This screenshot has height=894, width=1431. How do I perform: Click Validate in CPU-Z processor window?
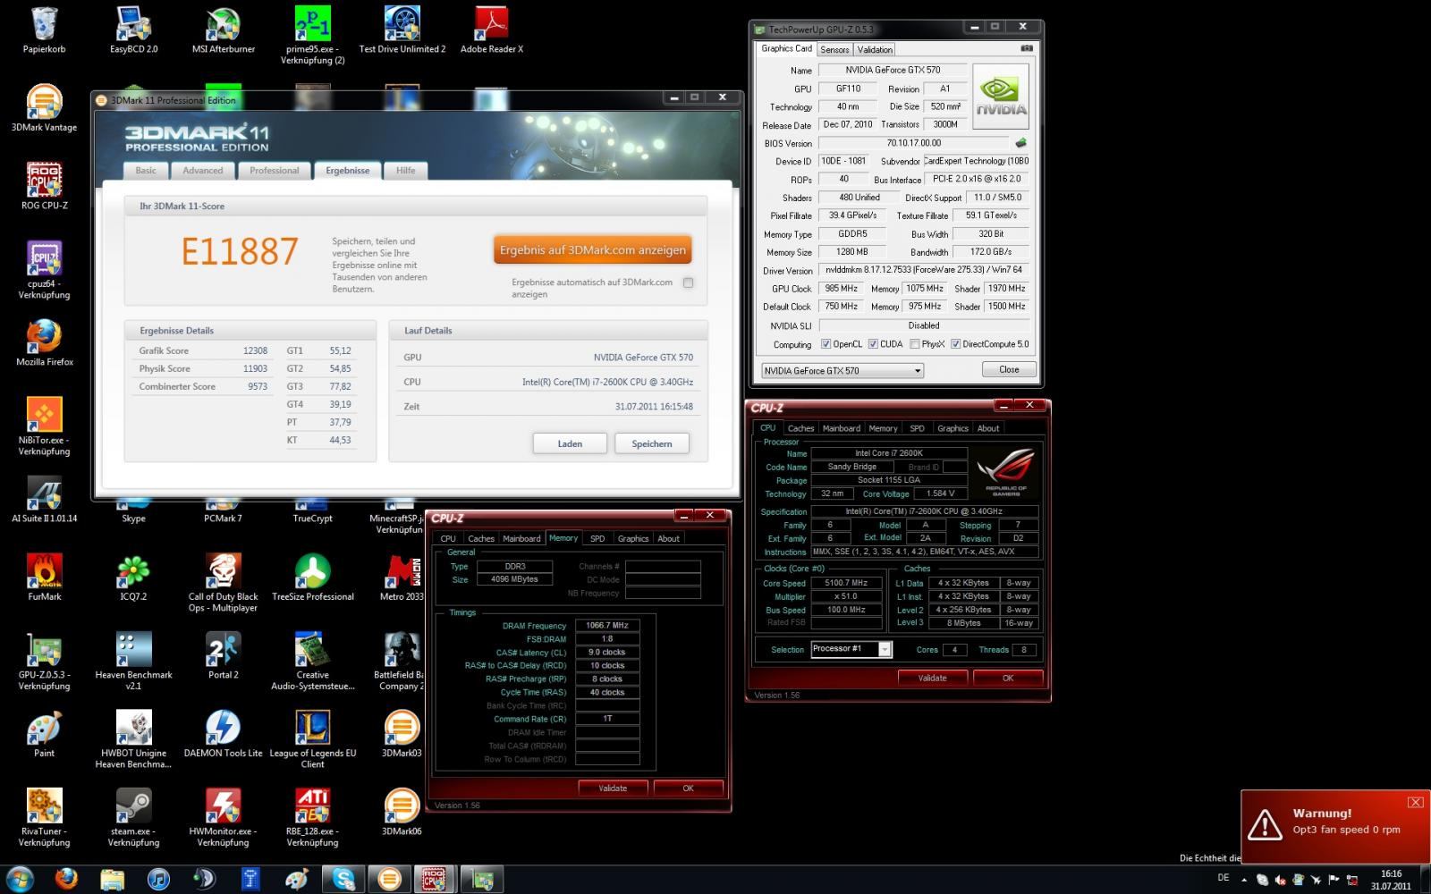pyautogui.click(x=932, y=678)
